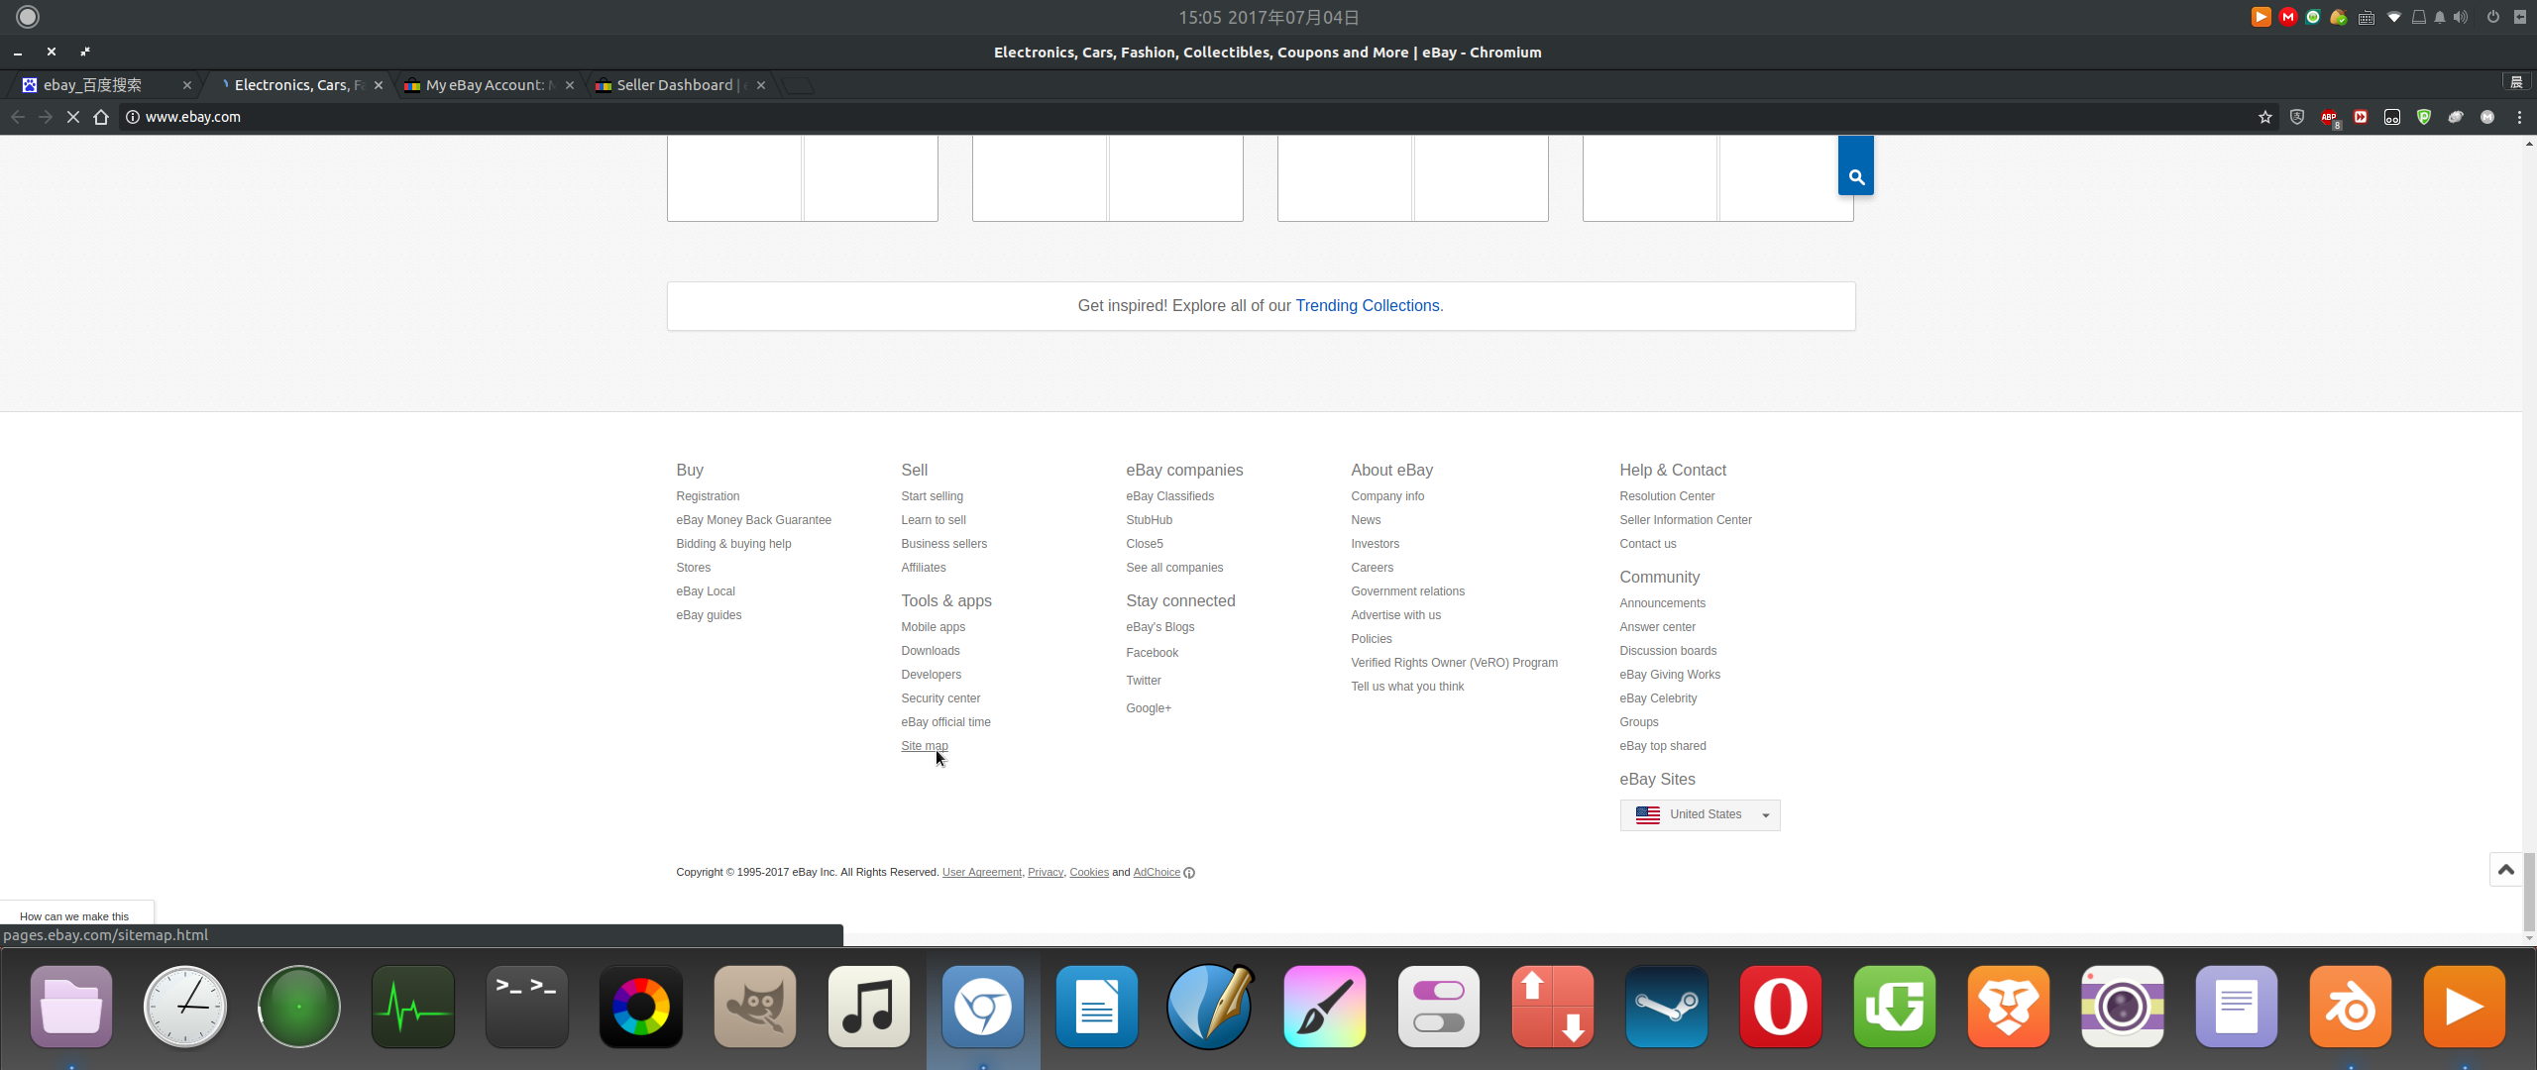Screen dimensions: 2537x1070
Task: Open the Facebook link
Action: point(1152,653)
